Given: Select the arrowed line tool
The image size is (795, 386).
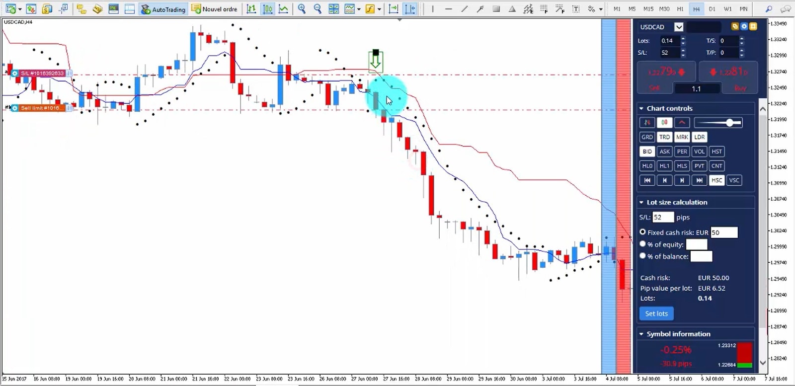Looking at the screenshot, I should click(x=480, y=9).
